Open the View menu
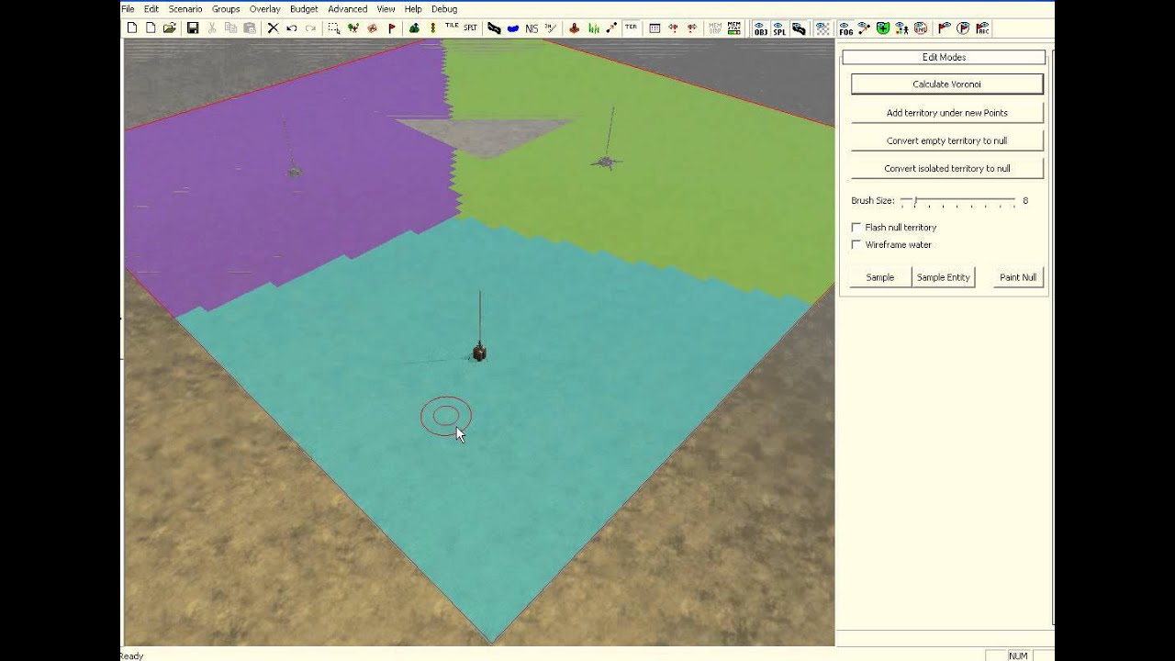Image resolution: width=1175 pixels, height=661 pixels. [386, 9]
